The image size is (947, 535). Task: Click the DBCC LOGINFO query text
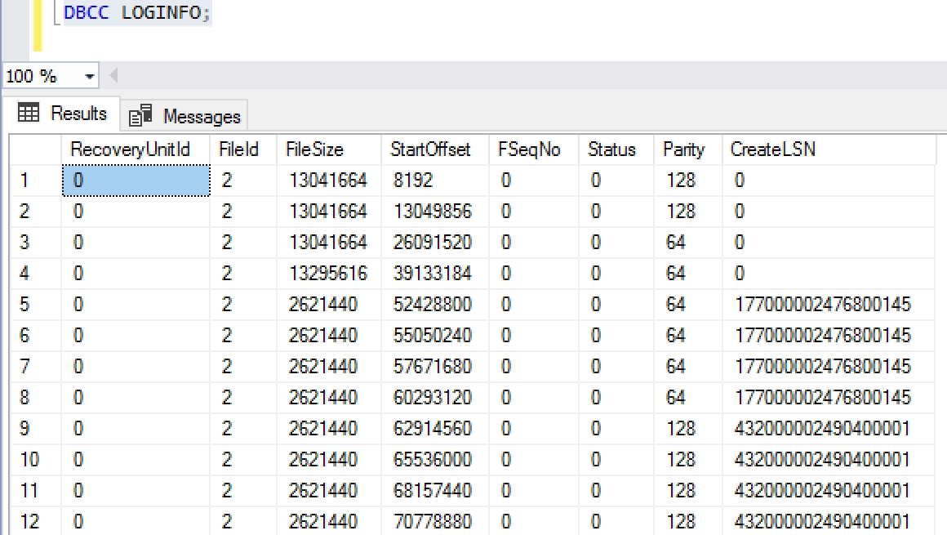[x=136, y=13]
